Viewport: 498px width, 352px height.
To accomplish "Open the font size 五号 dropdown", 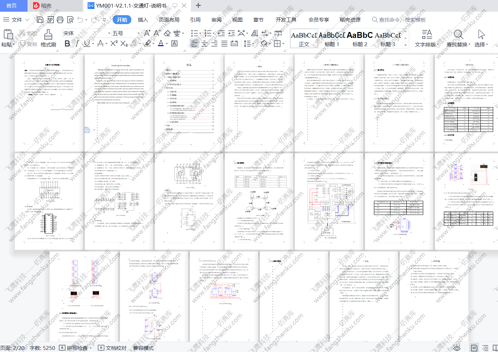I will pos(139,33).
